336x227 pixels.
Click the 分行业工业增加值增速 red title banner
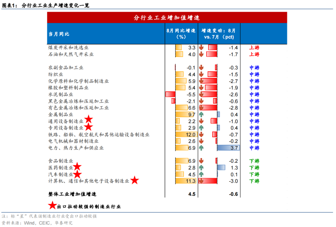point(167,17)
